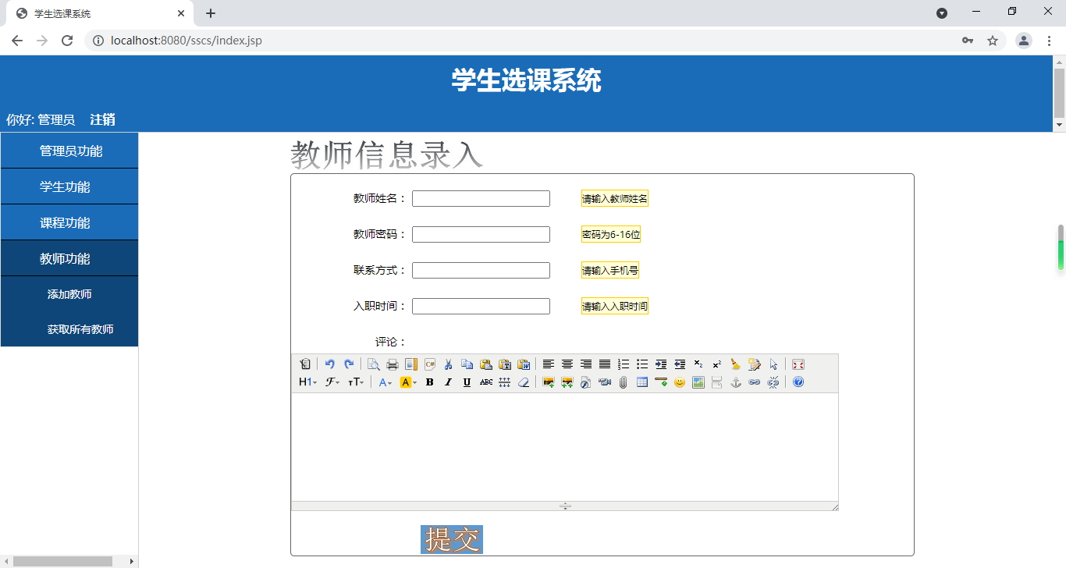Click the 注销 logout link

(x=103, y=119)
